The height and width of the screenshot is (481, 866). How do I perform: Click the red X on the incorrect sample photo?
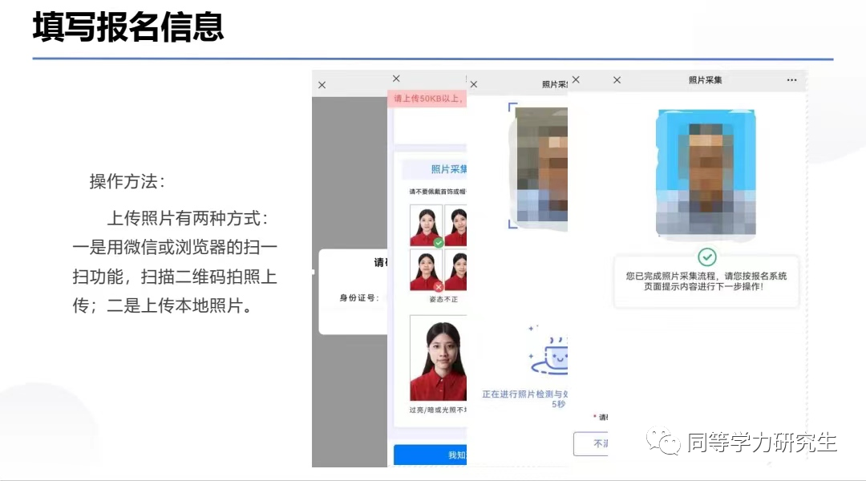click(x=438, y=286)
